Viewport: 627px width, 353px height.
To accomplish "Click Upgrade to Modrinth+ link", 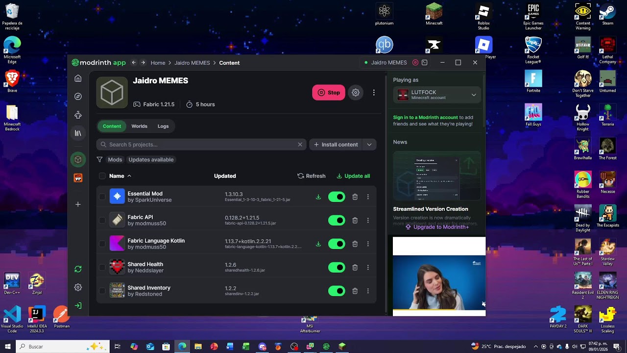I will coord(437,227).
